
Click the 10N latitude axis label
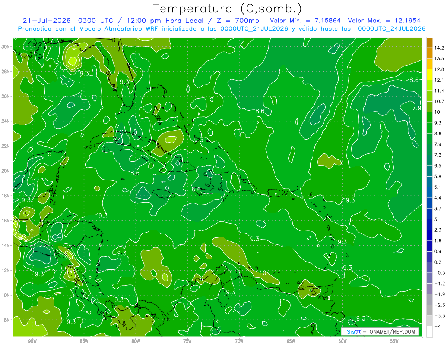pos(6,295)
